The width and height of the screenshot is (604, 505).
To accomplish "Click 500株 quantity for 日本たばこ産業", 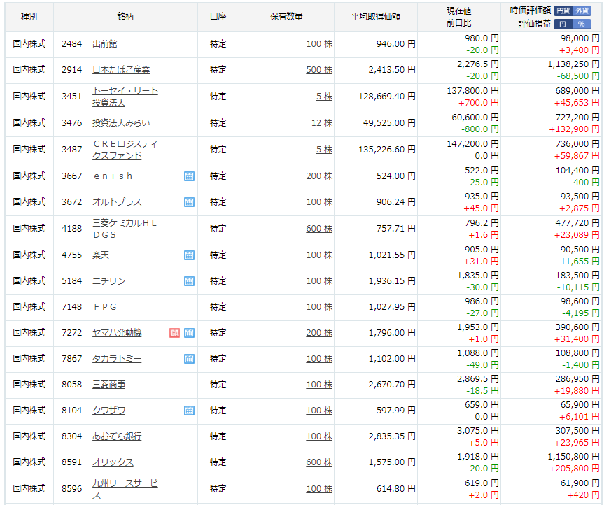I will click(x=319, y=70).
